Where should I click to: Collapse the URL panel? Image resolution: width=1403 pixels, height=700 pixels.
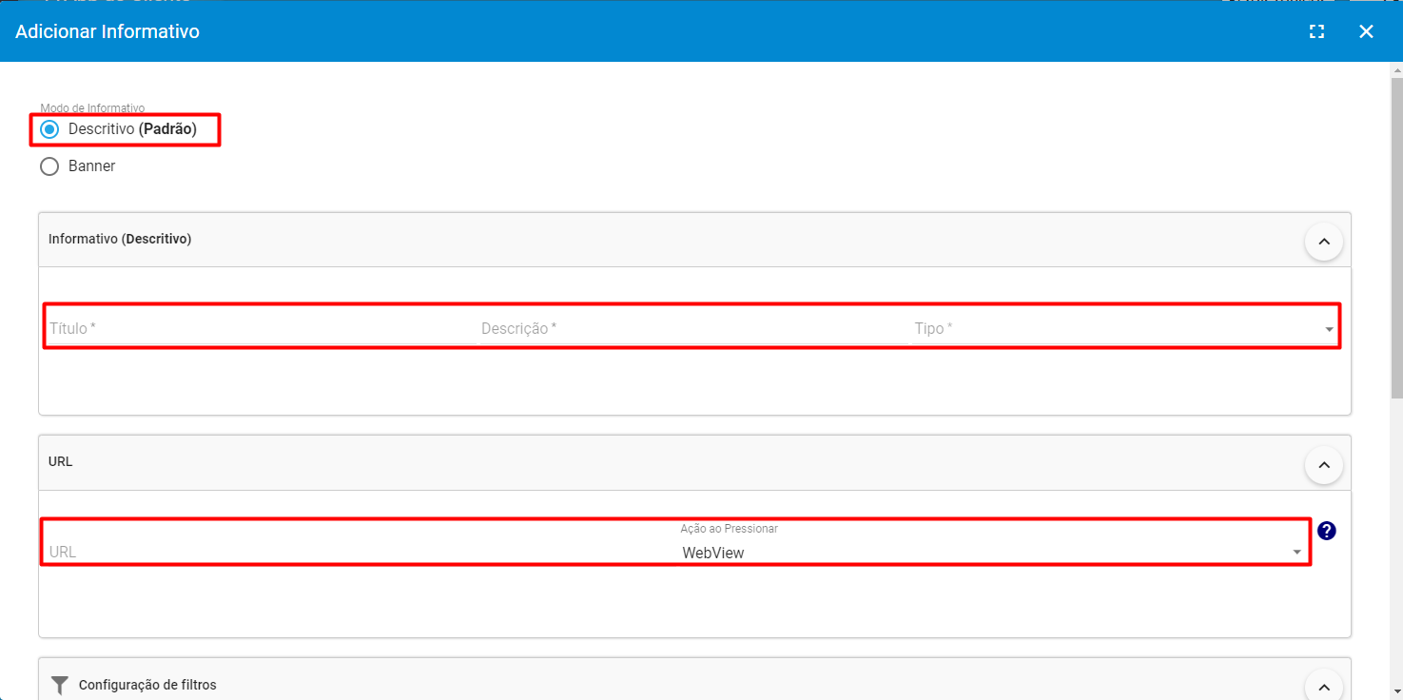tap(1323, 465)
